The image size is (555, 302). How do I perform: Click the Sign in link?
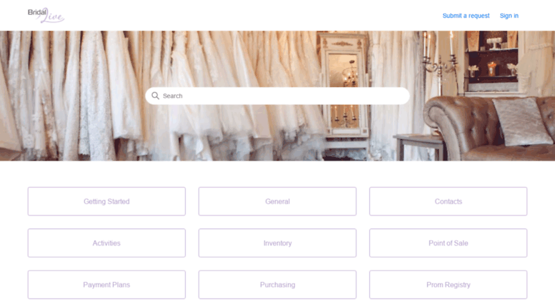[x=509, y=16]
